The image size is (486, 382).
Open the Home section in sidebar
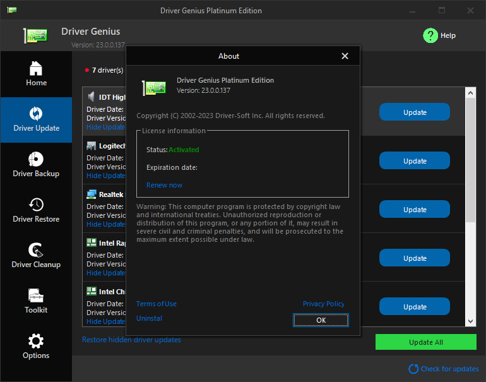point(36,74)
